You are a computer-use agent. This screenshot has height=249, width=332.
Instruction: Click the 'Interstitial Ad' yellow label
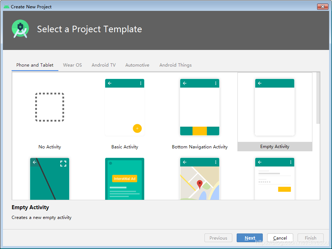125,179
